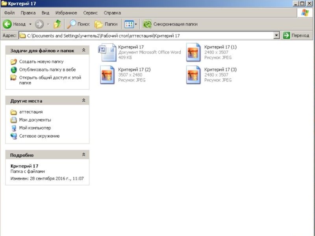Click the Windows flag logo icon

pyautogui.click(x=305, y=13)
